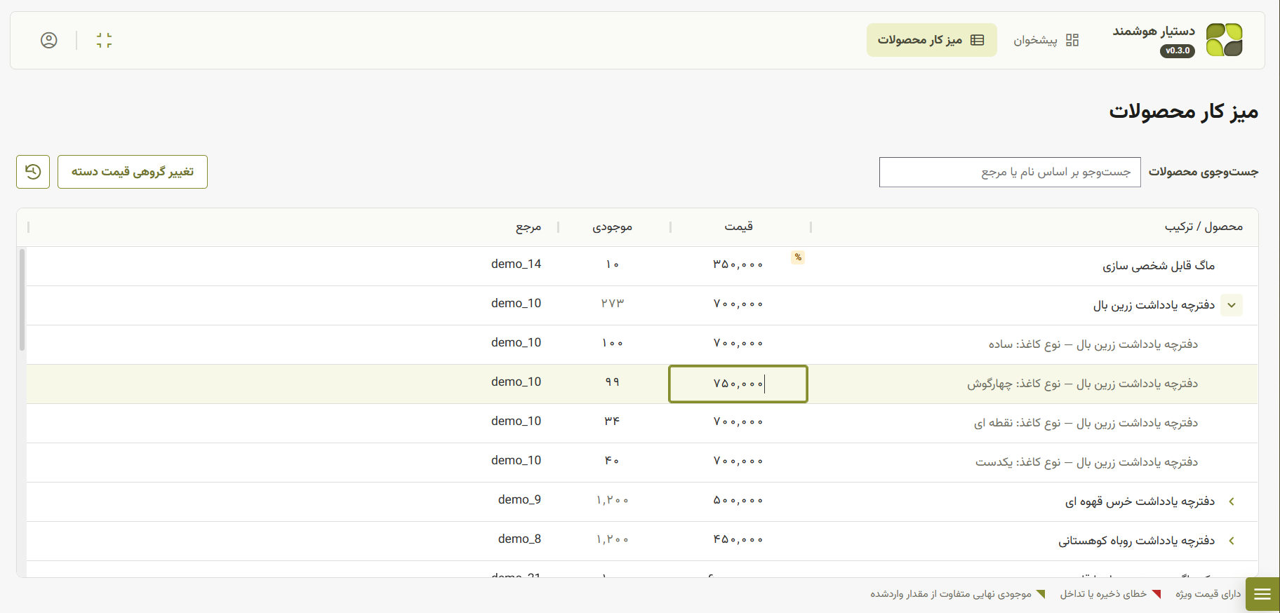Click the قیمت column header
Screen dimensions: 1280x613
(739, 227)
